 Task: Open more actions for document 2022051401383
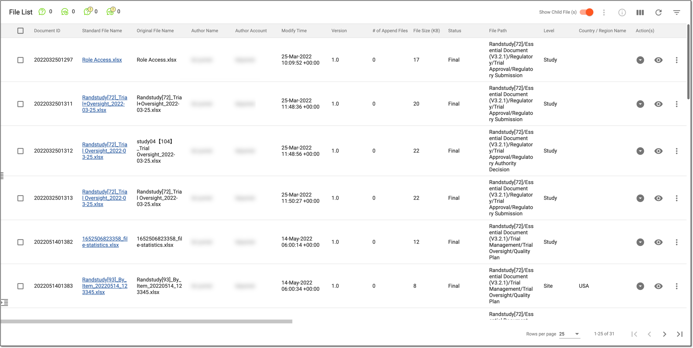pyautogui.click(x=677, y=286)
